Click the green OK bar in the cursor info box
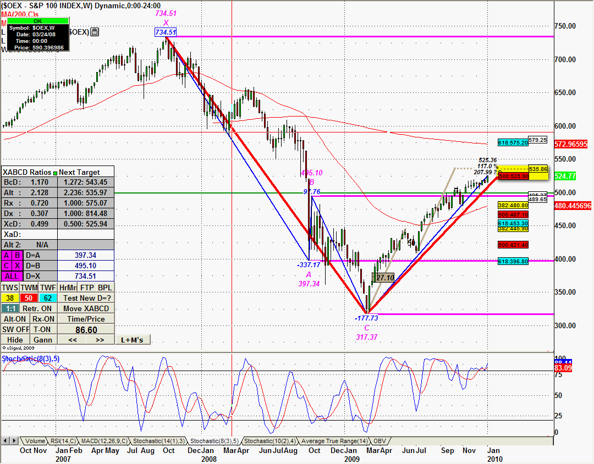The height and width of the screenshot is (464, 594). point(38,21)
